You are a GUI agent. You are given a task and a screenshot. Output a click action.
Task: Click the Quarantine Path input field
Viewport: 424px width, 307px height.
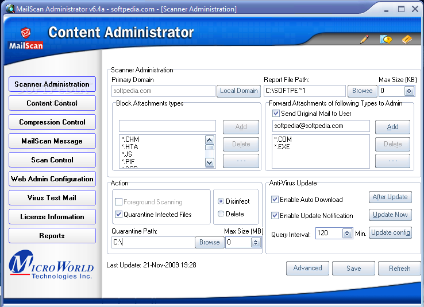[x=153, y=242]
